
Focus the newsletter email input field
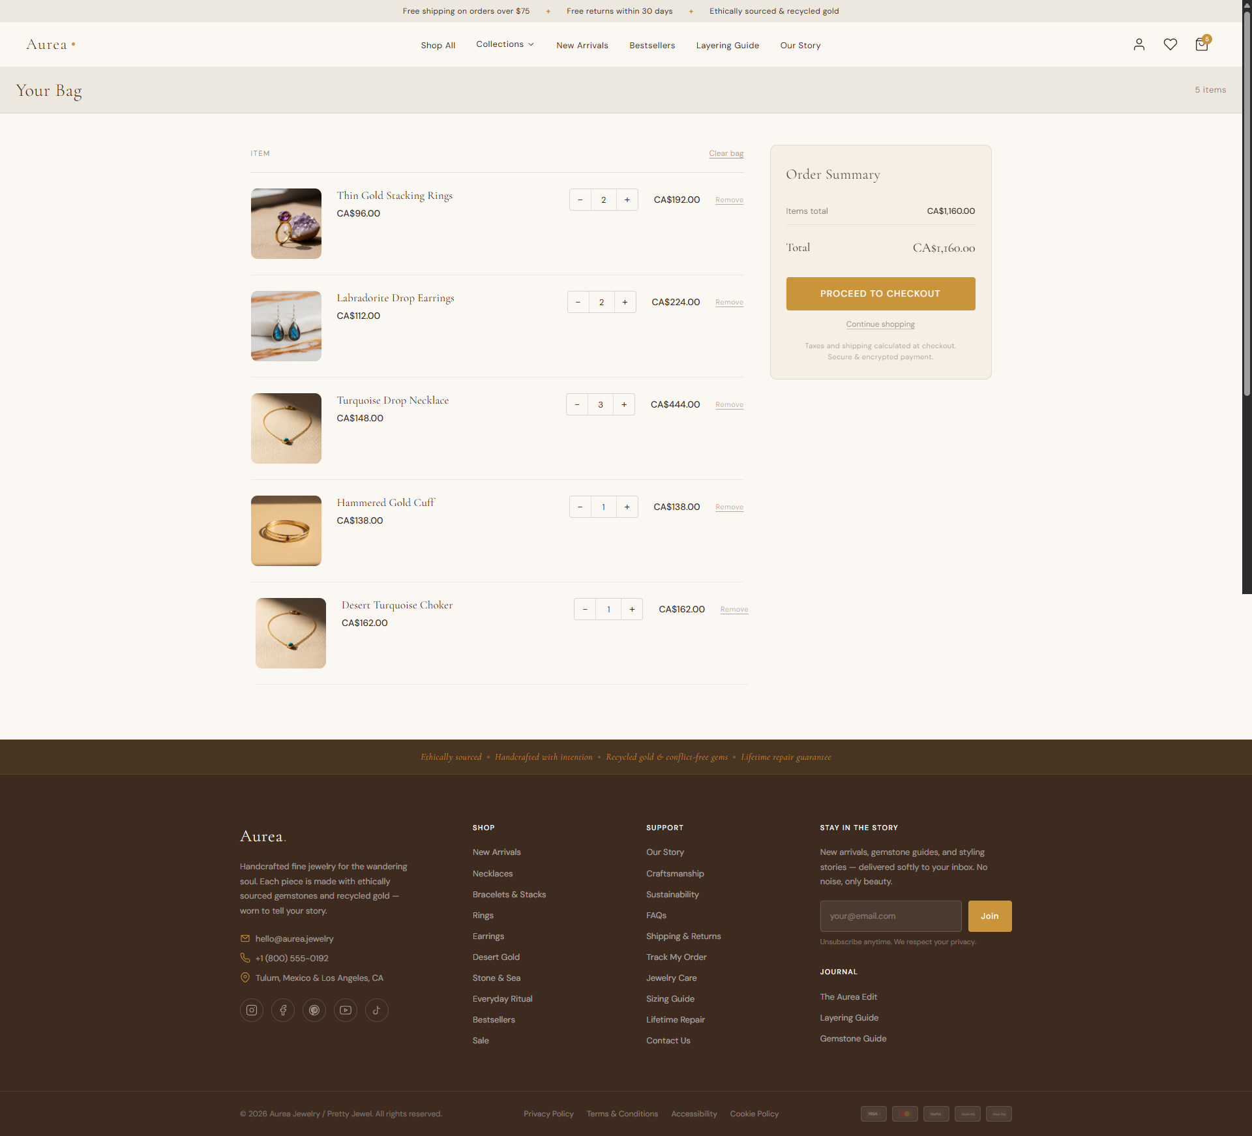(891, 916)
